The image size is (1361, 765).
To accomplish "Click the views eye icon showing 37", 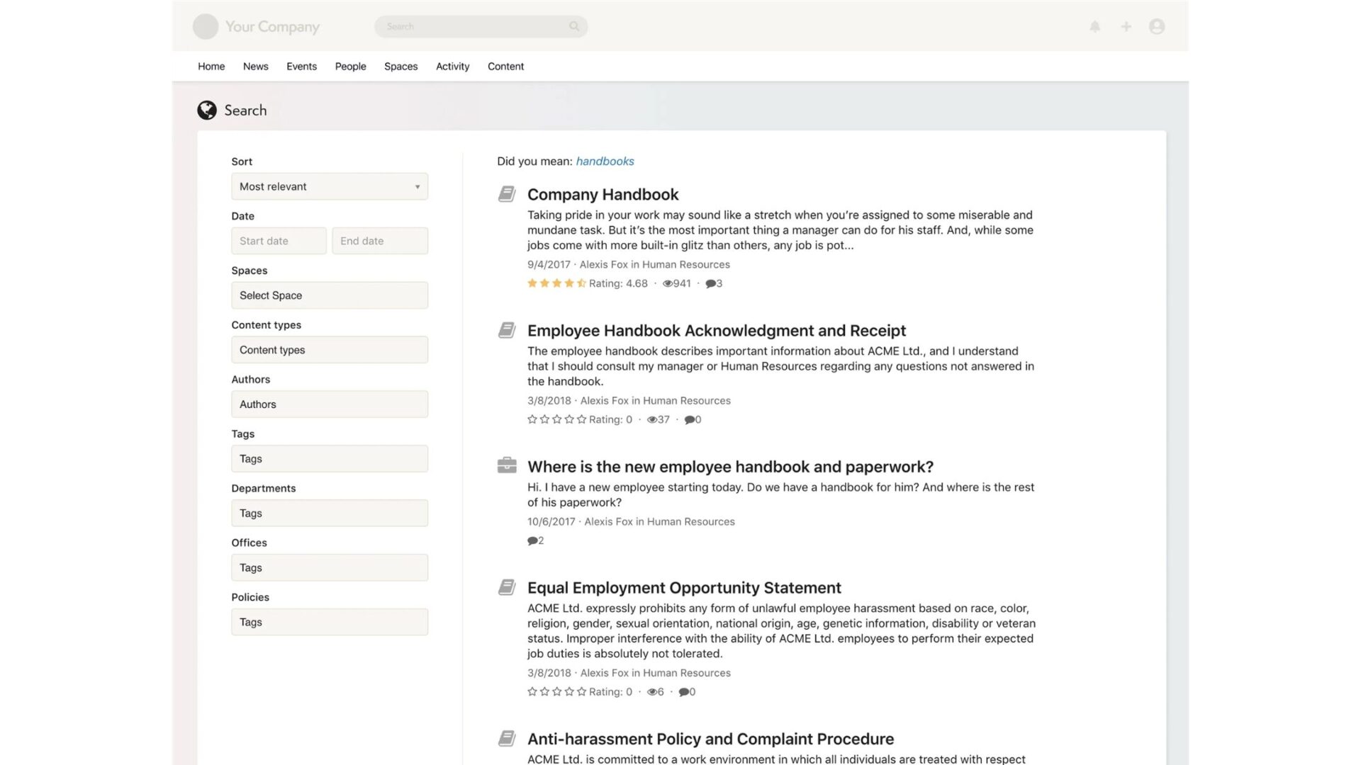I will (652, 419).
